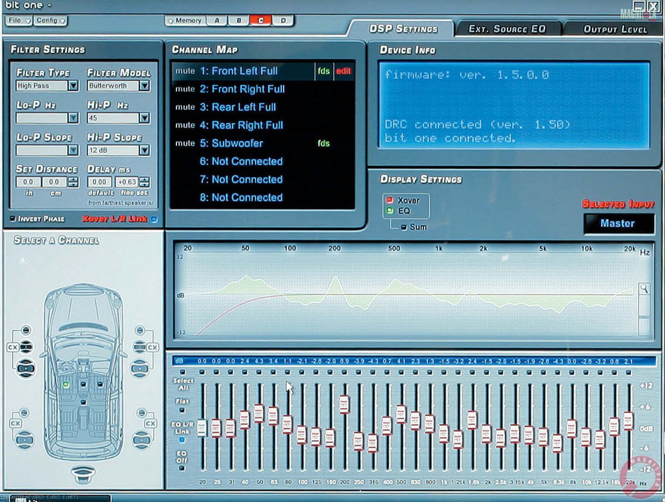Select memory preset B
This screenshot has height=502, width=665.
coord(239,20)
